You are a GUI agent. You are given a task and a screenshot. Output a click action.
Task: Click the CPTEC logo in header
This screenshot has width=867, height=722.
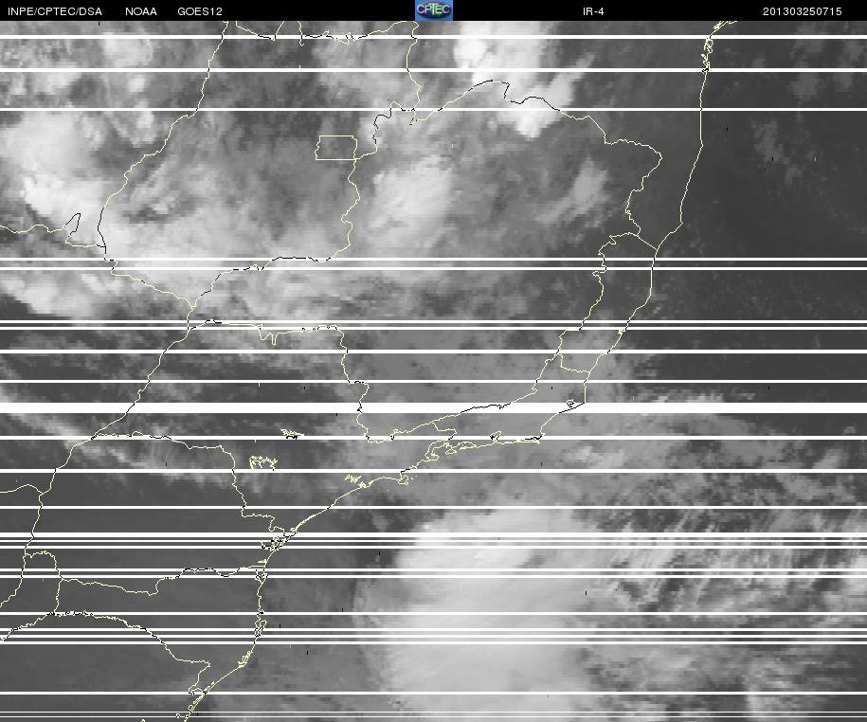click(x=434, y=10)
